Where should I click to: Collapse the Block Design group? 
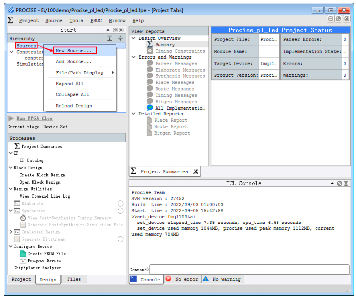(x=11, y=167)
